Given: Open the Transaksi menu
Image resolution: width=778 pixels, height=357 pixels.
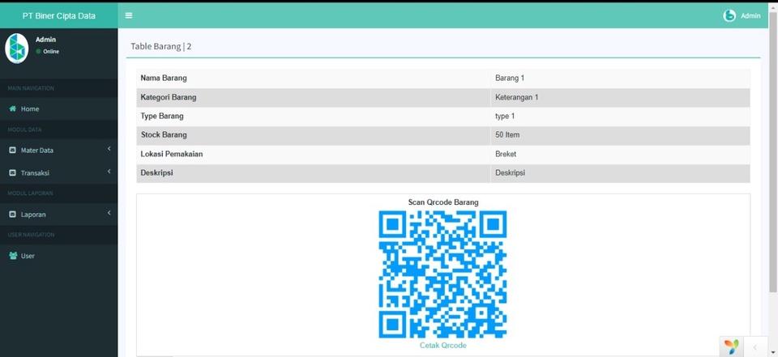Looking at the screenshot, I should 59,173.
